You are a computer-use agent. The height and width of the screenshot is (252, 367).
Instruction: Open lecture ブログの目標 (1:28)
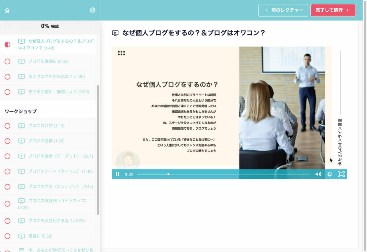click(x=48, y=141)
